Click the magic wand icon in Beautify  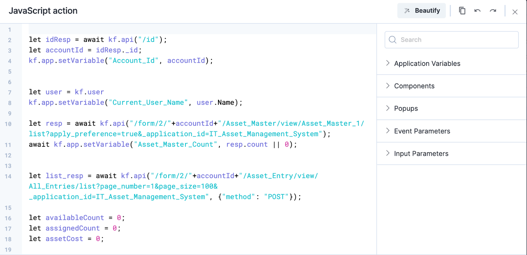[x=407, y=11]
